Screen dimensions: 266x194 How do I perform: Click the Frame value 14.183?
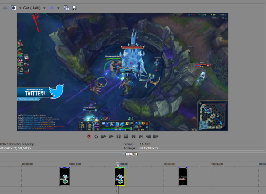(x=145, y=144)
